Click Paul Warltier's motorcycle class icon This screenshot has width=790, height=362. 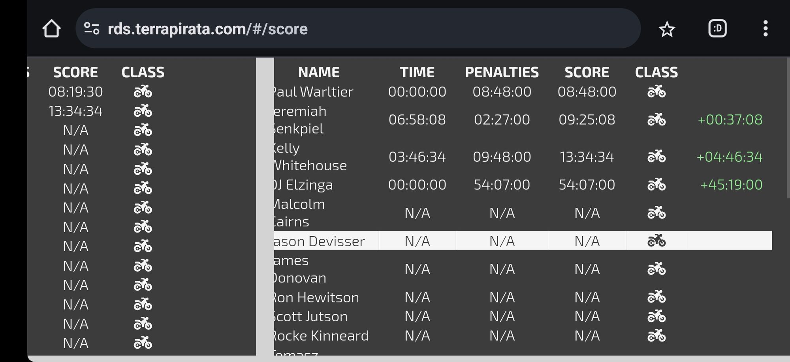tap(656, 91)
